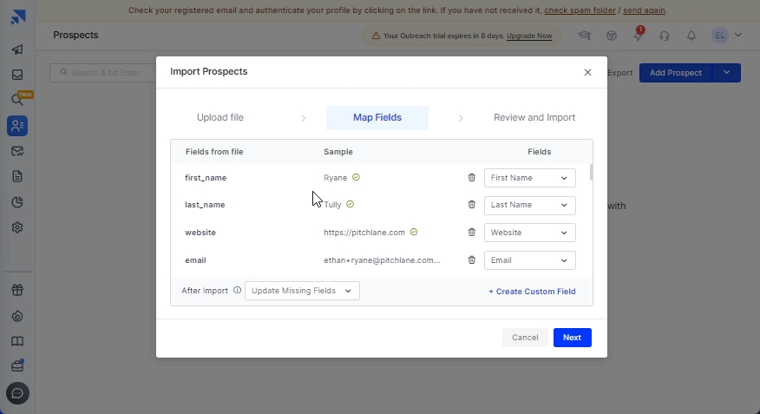The height and width of the screenshot is (414, 760).
Task: Switch to Review and Import step
Action: tap(534, 118)
